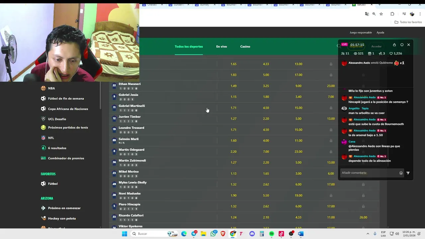The width and height of the screenshot is (425, 239).
Task: Open Microsoft Word from the taskbar
Action: (301, 234)
